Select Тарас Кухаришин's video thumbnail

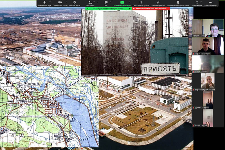point(208,46)
